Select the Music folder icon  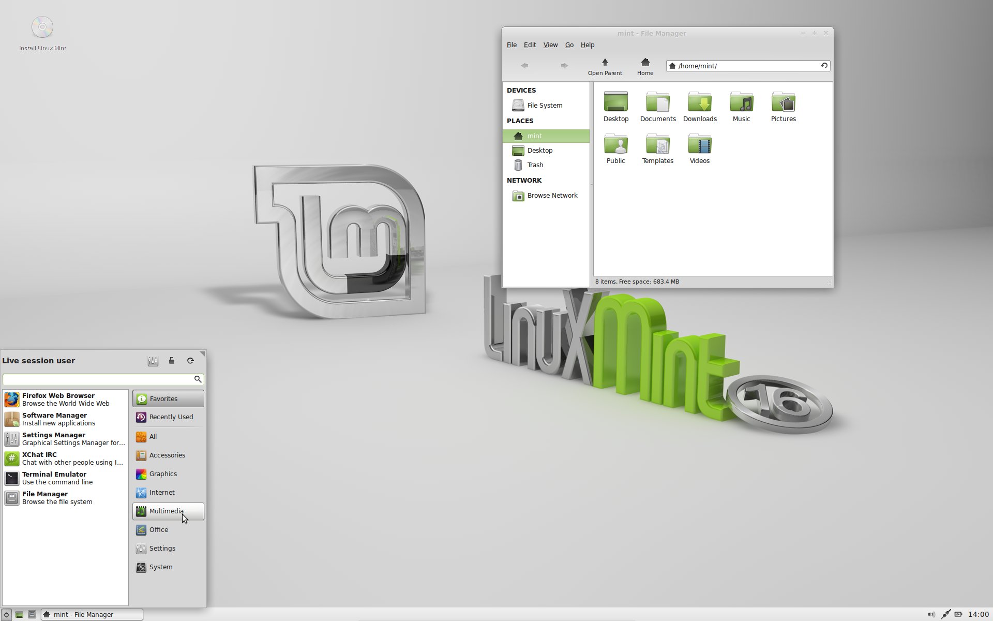point(741,107)
